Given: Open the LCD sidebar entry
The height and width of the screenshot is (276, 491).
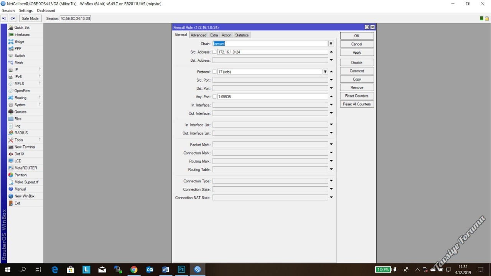Looking at the screenshot, I should [18, 161].
